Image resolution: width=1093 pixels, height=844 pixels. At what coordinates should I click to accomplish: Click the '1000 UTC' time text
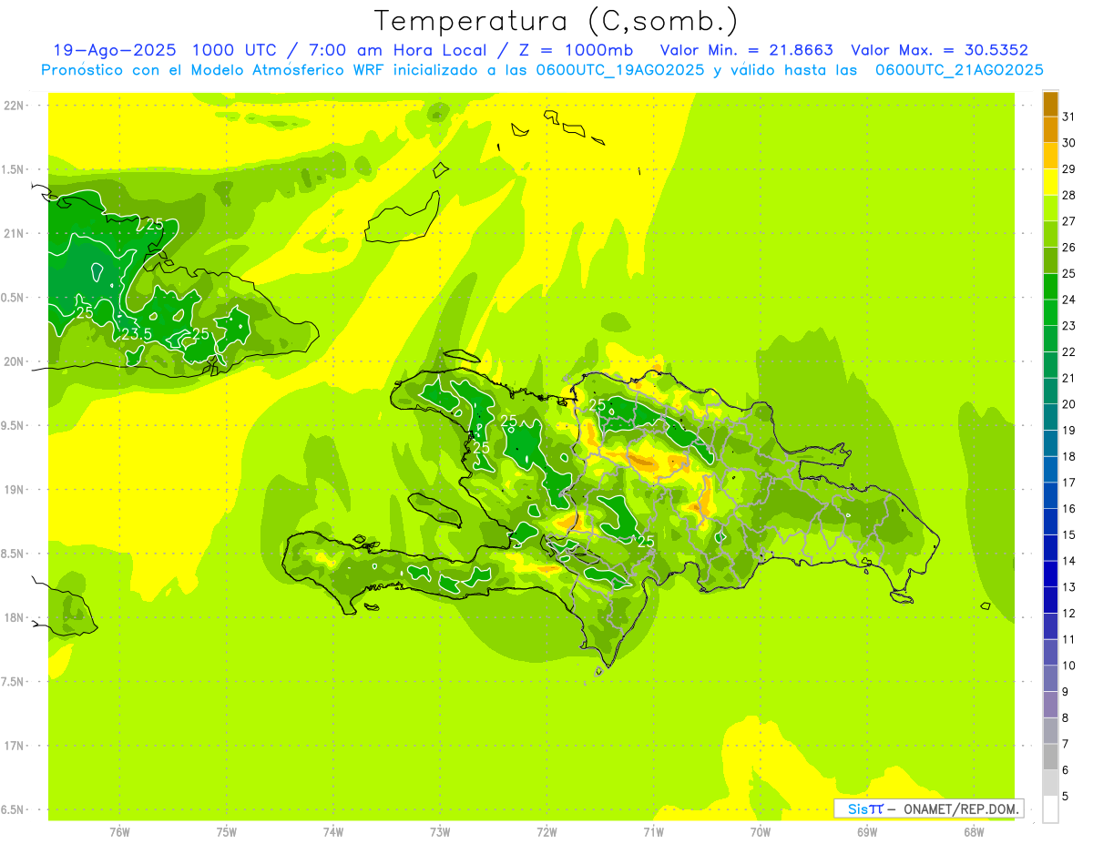(x=234, y=50)
